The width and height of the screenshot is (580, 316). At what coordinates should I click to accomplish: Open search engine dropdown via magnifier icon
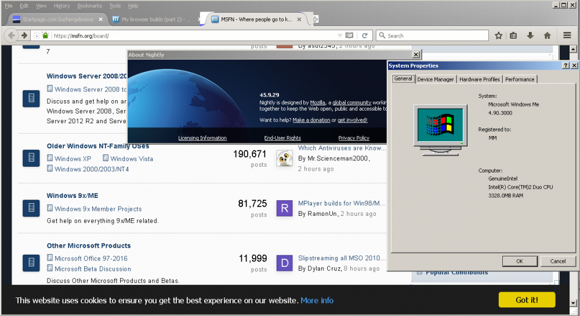pyautogui.click(x=382, y=35)
